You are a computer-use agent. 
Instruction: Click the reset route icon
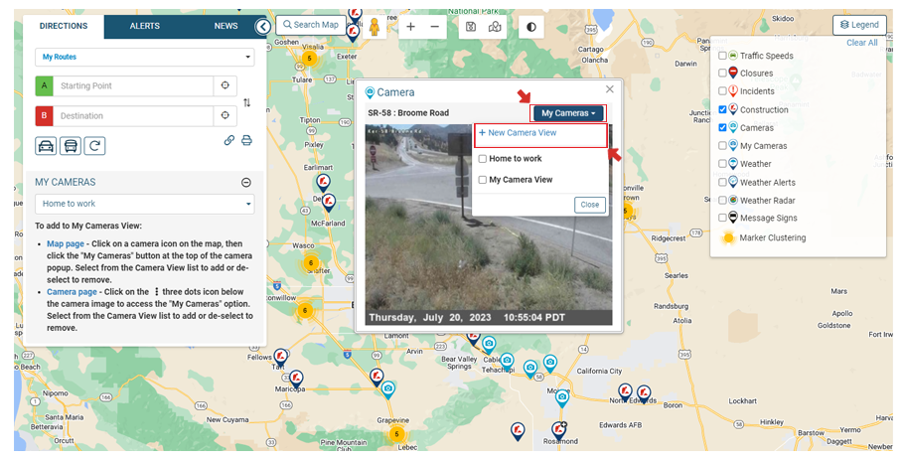pos(94,146)
